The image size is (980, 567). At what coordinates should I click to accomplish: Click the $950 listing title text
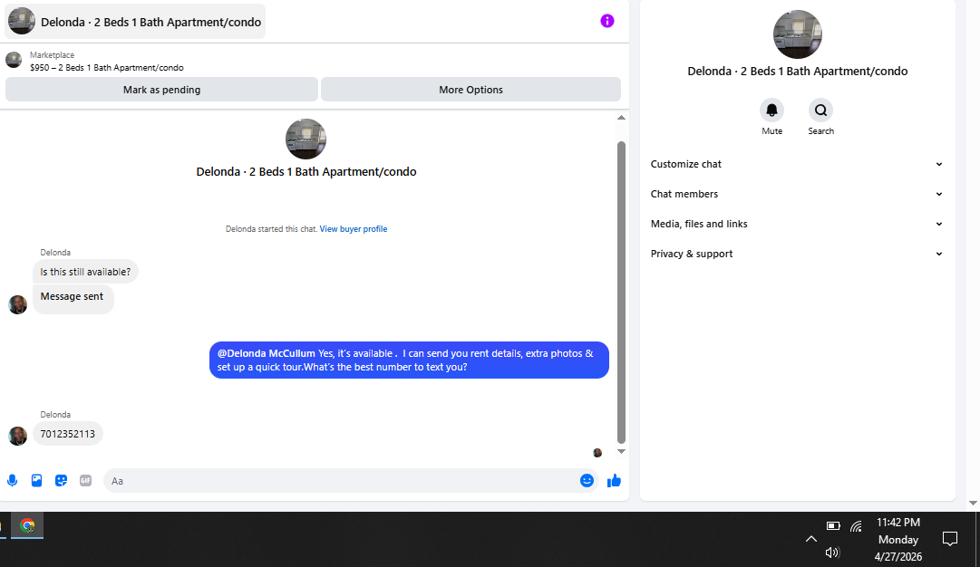[107, 67]
